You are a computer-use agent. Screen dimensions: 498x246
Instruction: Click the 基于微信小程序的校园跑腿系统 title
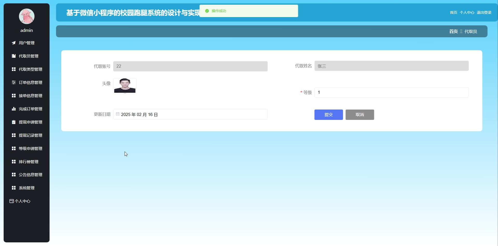coord(133,13)
